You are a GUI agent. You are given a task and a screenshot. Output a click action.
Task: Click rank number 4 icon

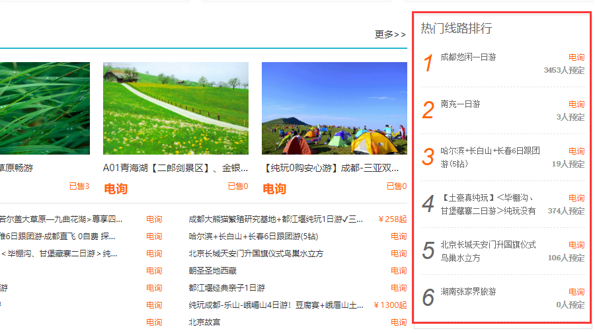[428, 204]
